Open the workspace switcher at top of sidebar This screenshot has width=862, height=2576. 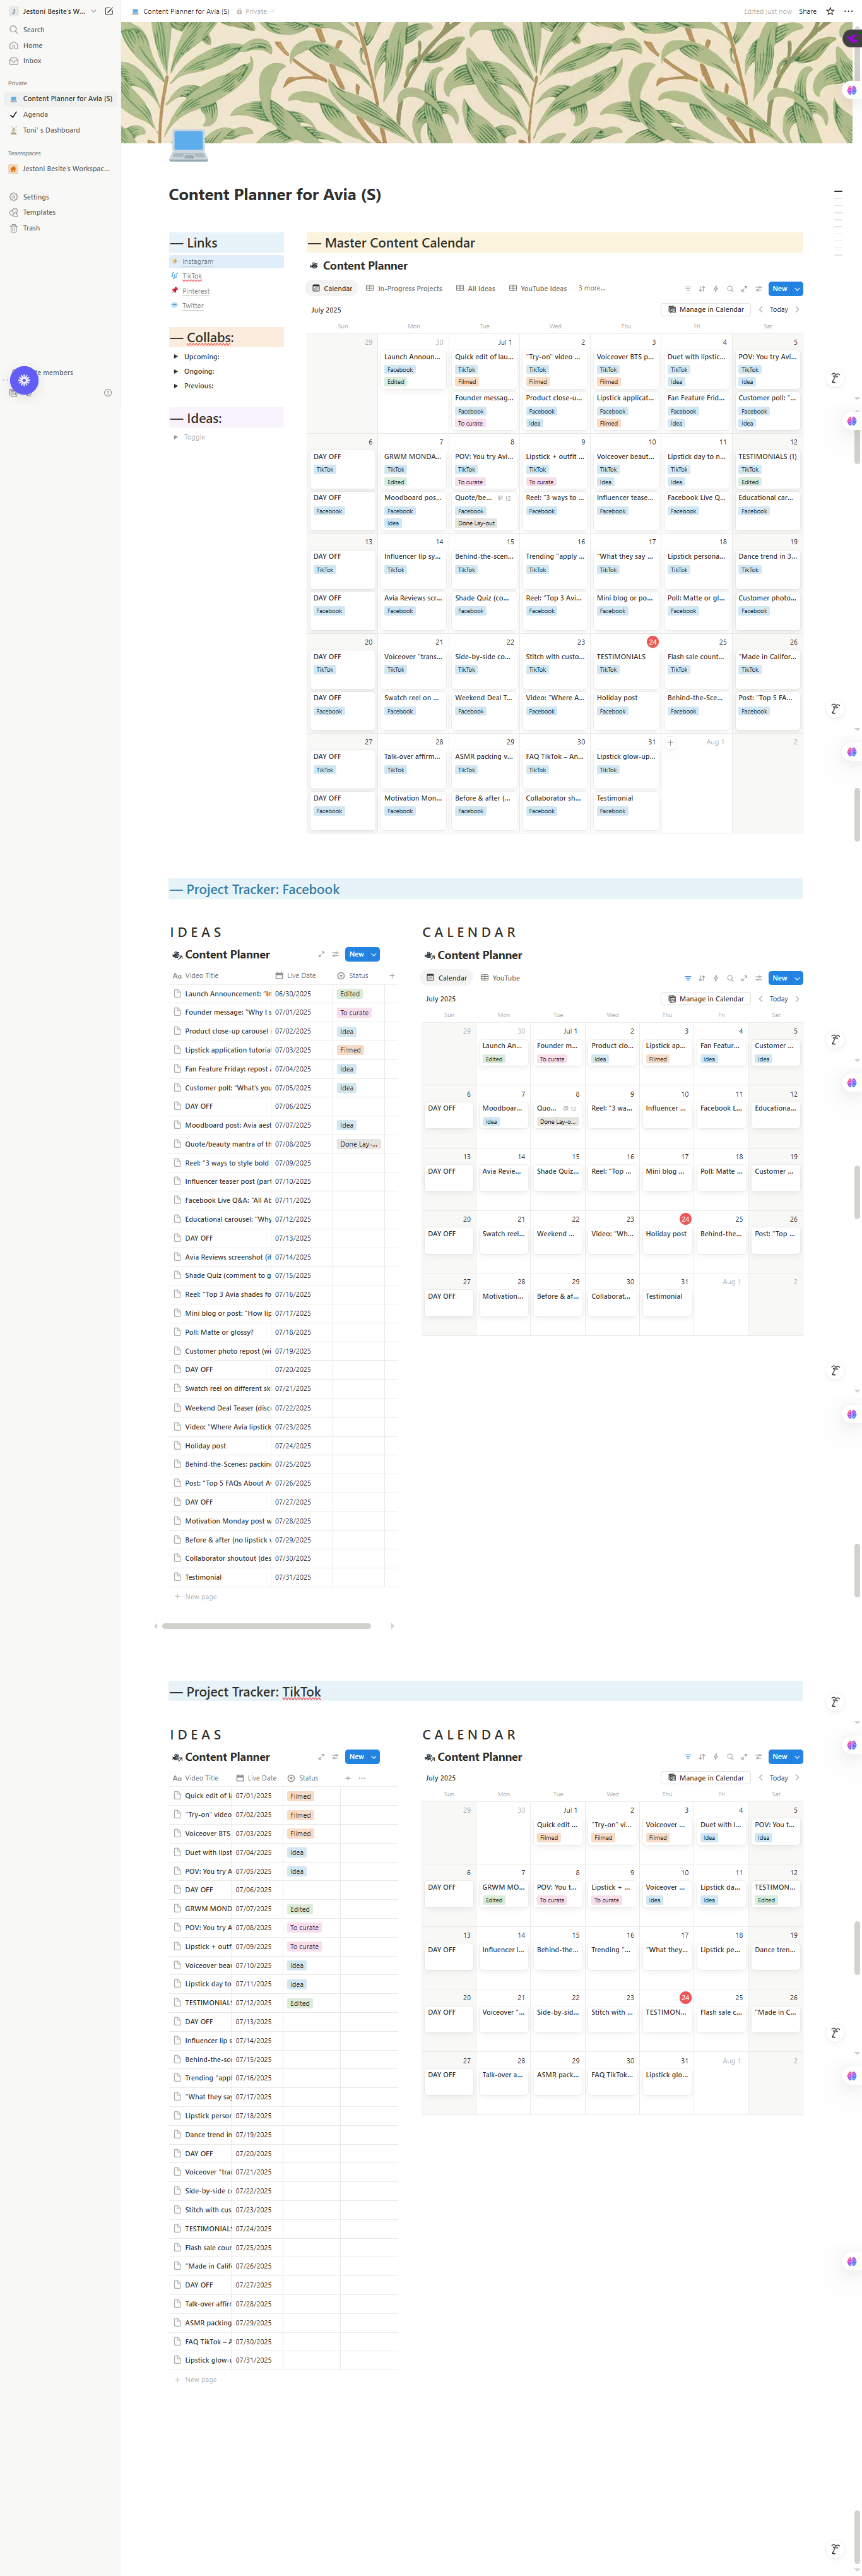click(55, 11)
